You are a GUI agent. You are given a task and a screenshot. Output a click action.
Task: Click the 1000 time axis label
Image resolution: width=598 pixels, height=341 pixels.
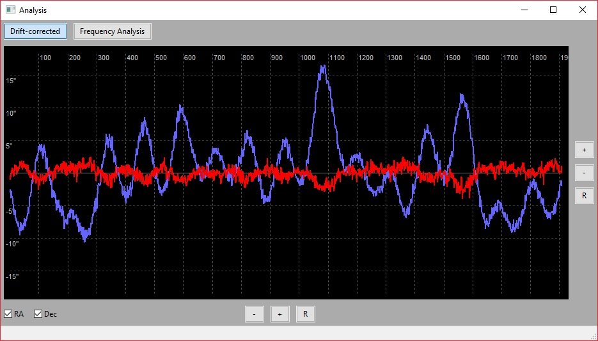tap(308, 58)
